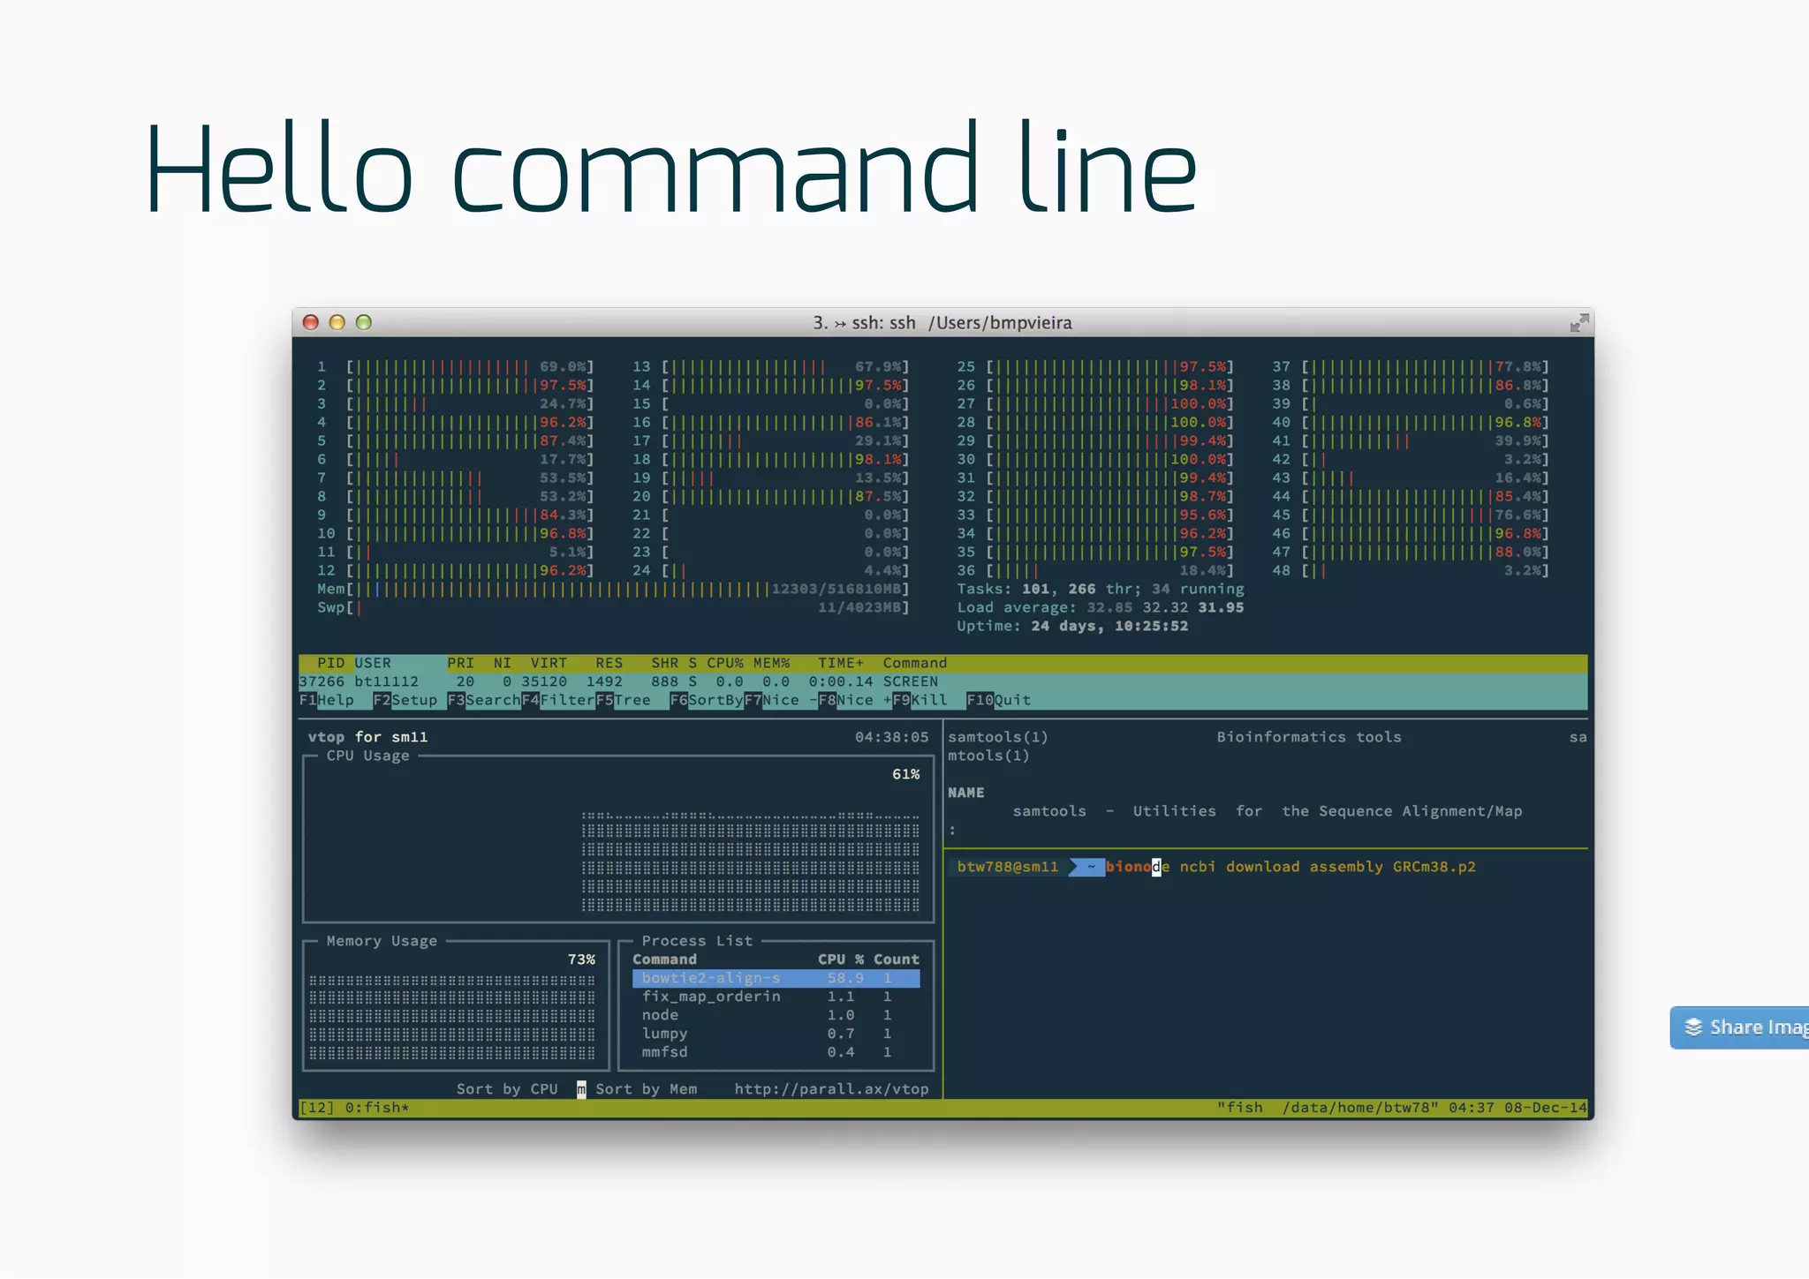Open the http://parall.ax/vtop link
1809x1279 pixels.
click(x=831, y=1089)
